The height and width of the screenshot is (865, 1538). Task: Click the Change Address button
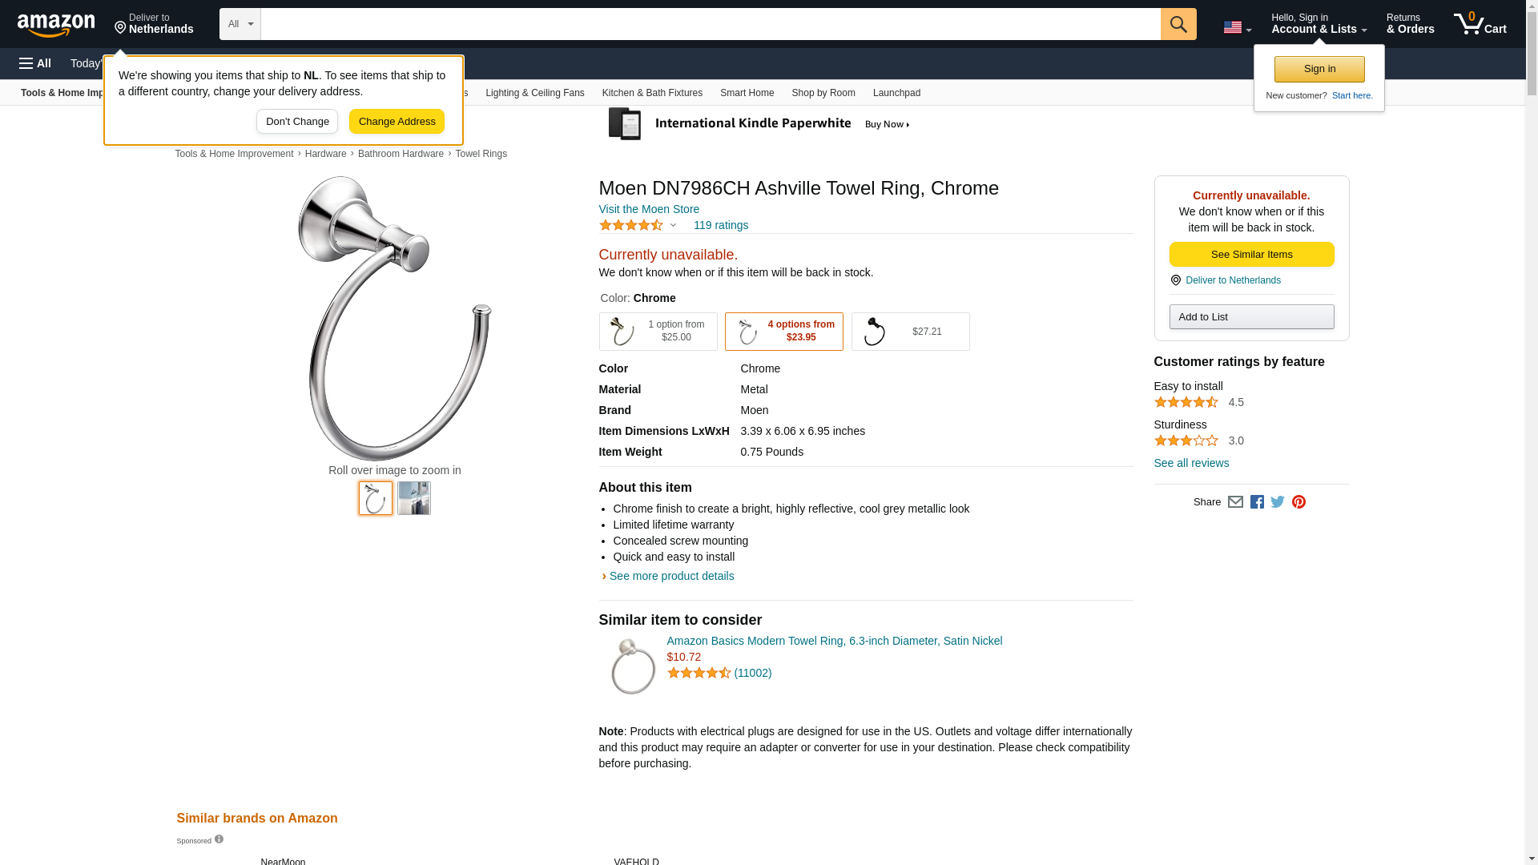(x=397, y=122)
